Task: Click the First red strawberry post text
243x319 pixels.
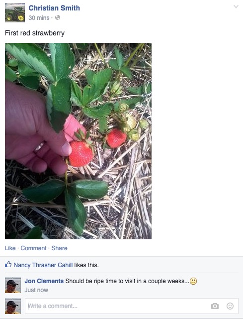Action: [x=35, y=33]
